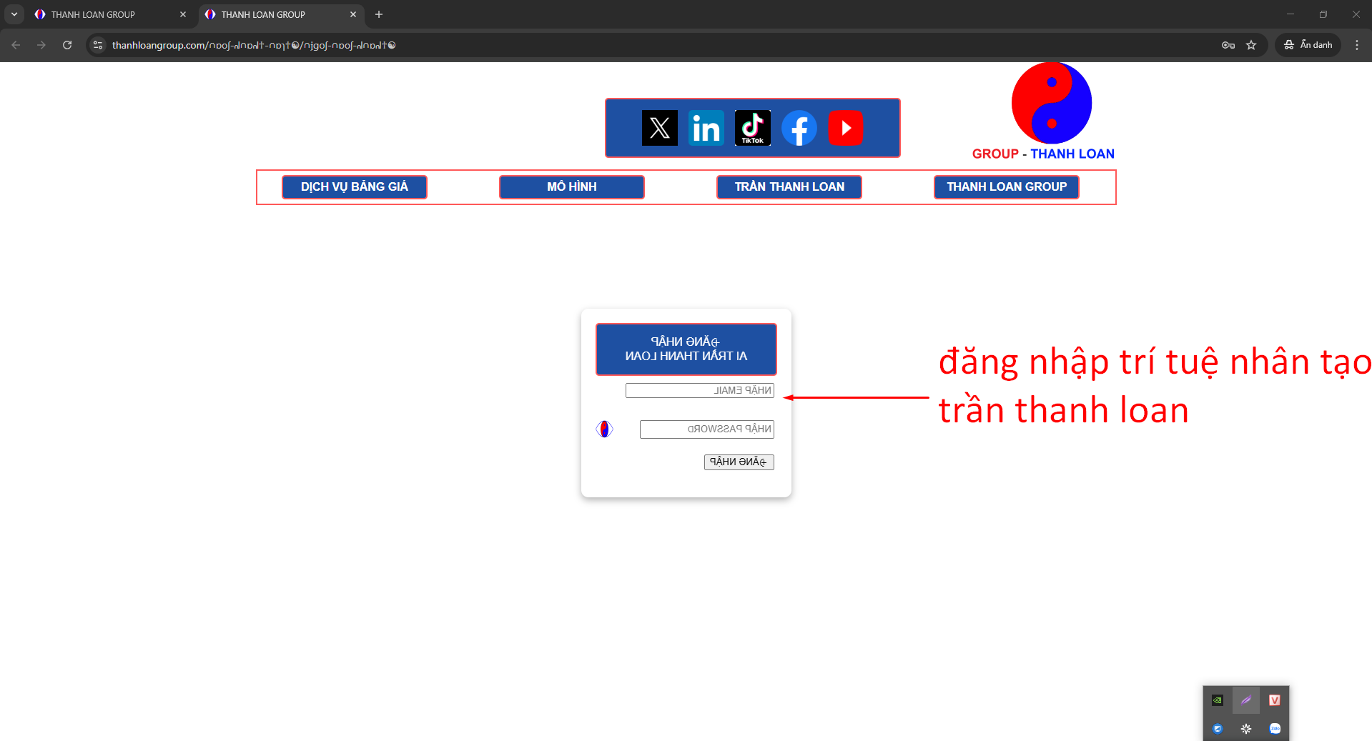Image resolution: width=1372 pixels, height=741 pixels.
Task: Open the LinkedIn social icon
Action: [x=706, y=128]
